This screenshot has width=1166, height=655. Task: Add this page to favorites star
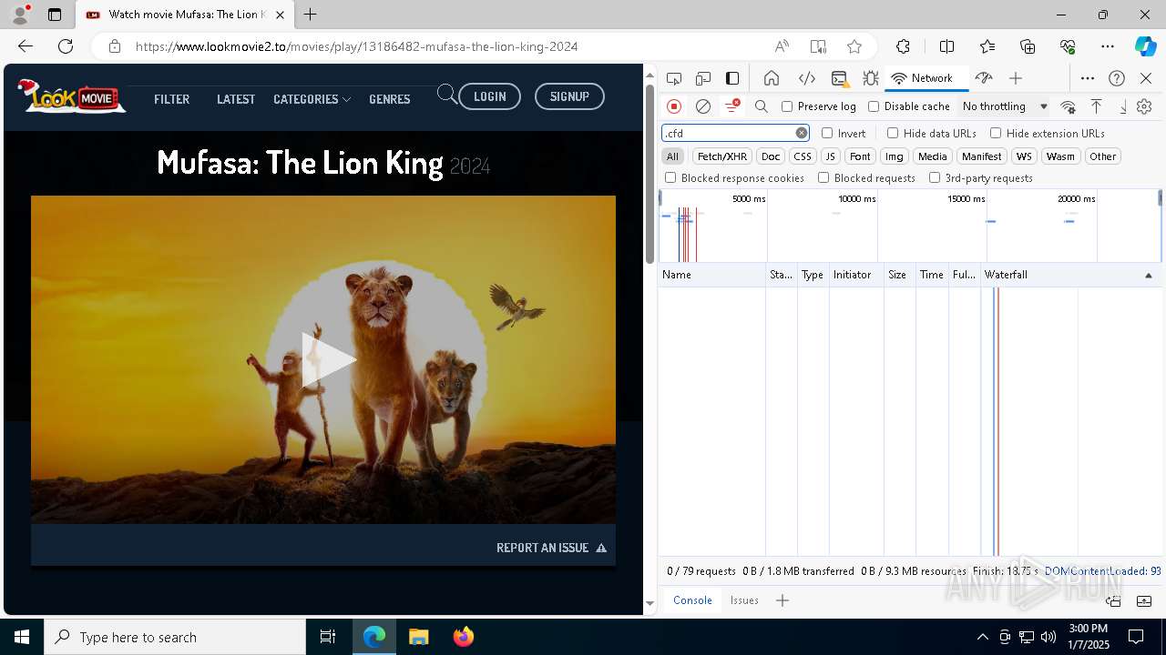coord(854,46)
